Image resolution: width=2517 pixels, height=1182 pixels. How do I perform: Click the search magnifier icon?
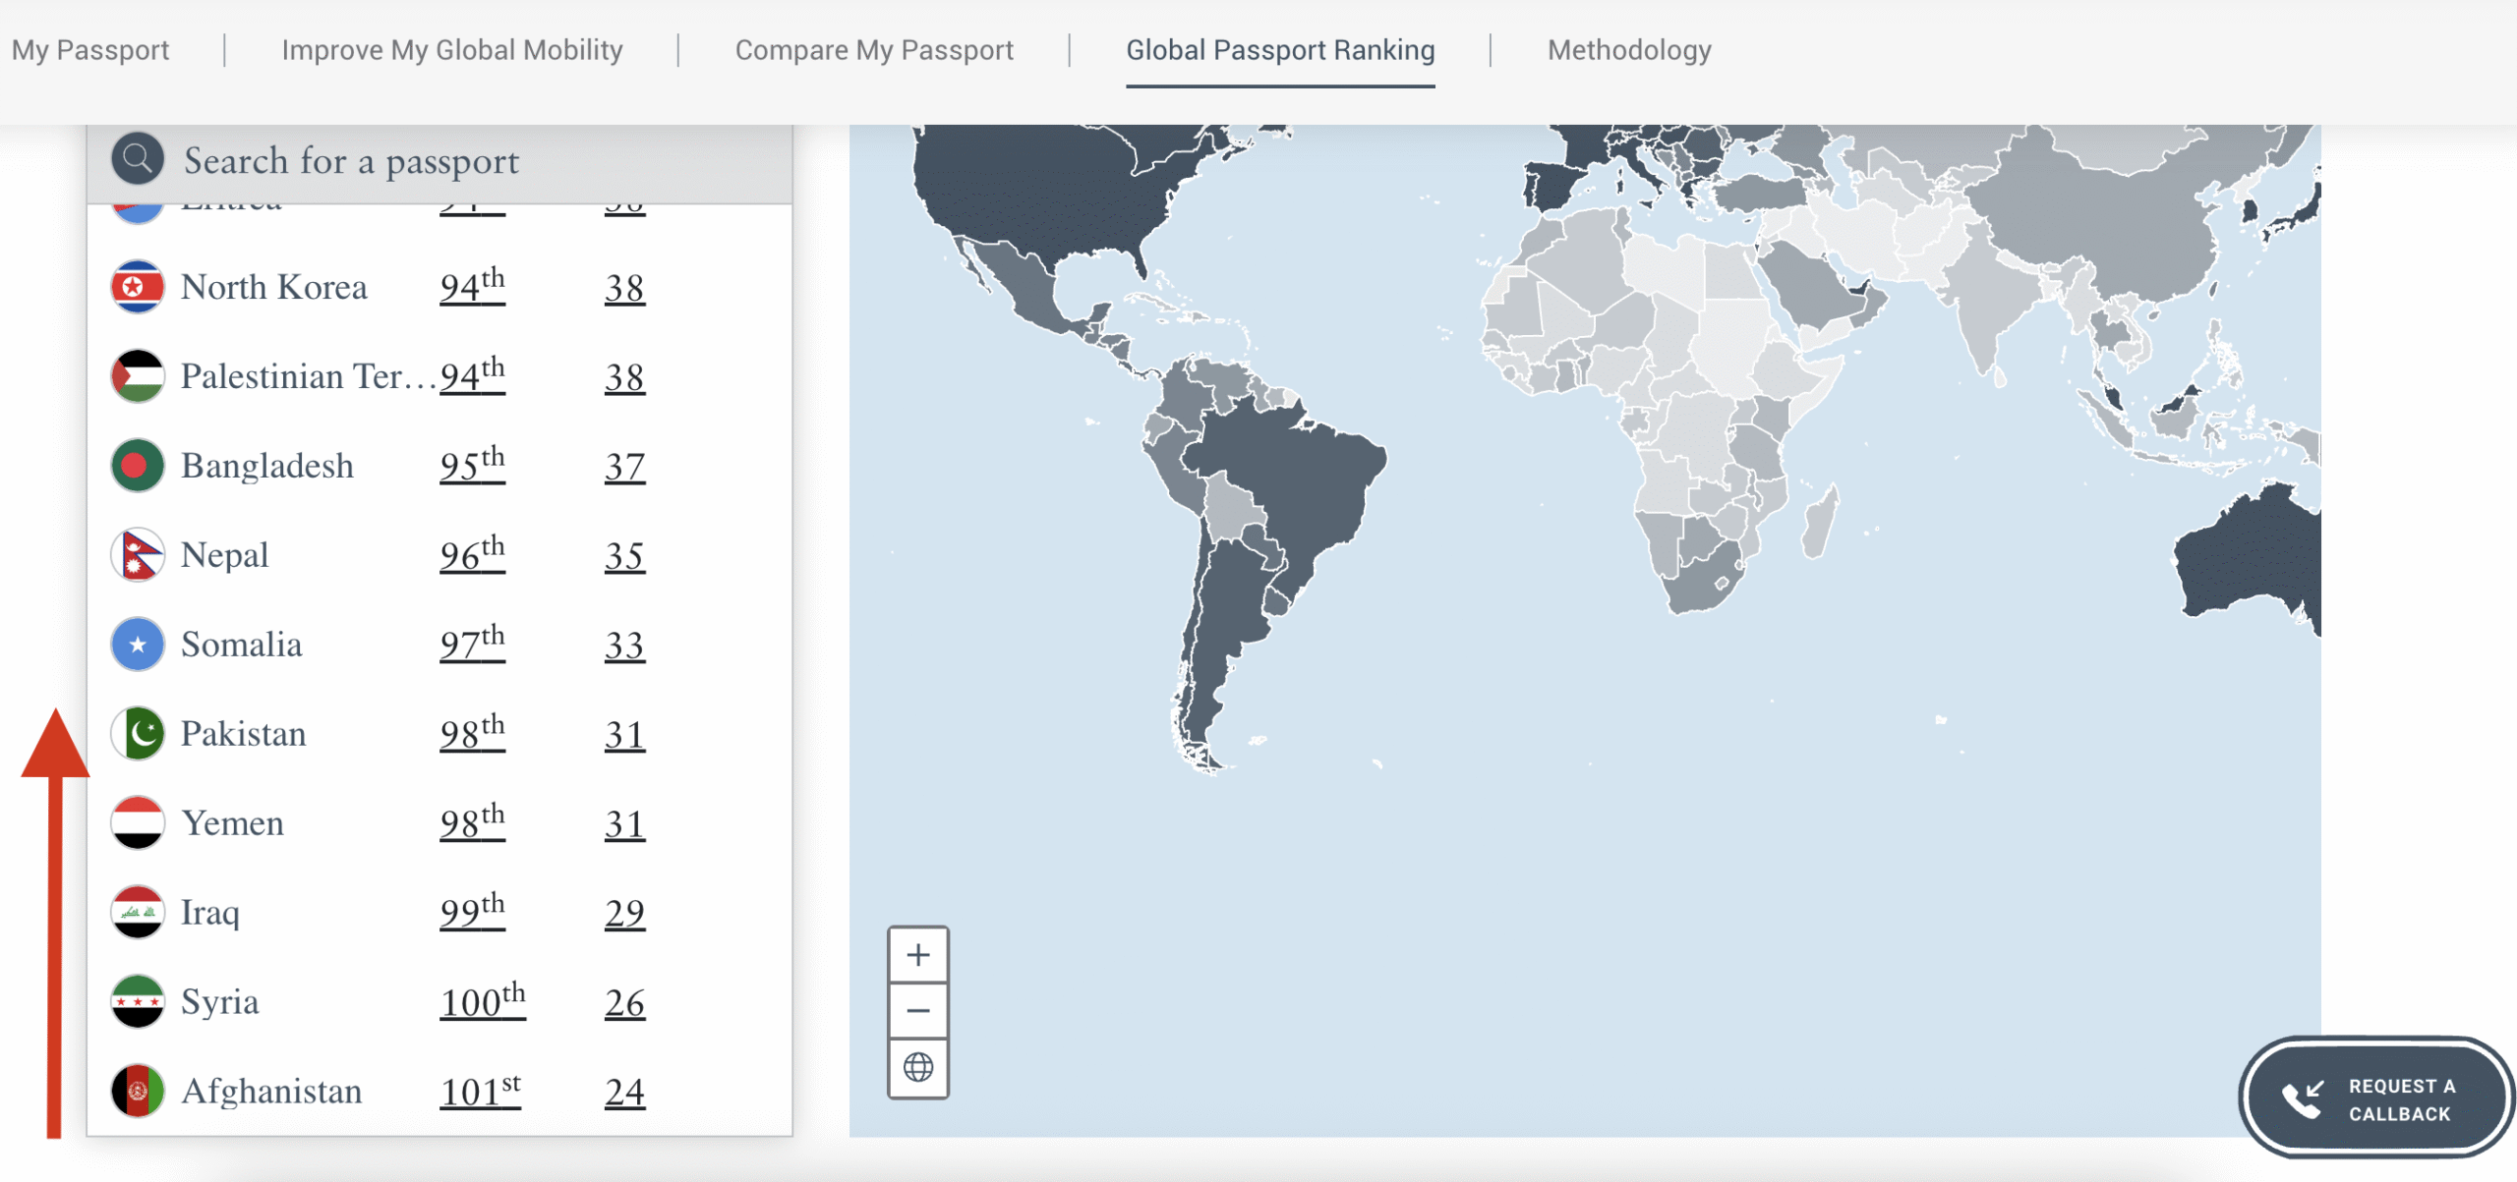(138, 159)
